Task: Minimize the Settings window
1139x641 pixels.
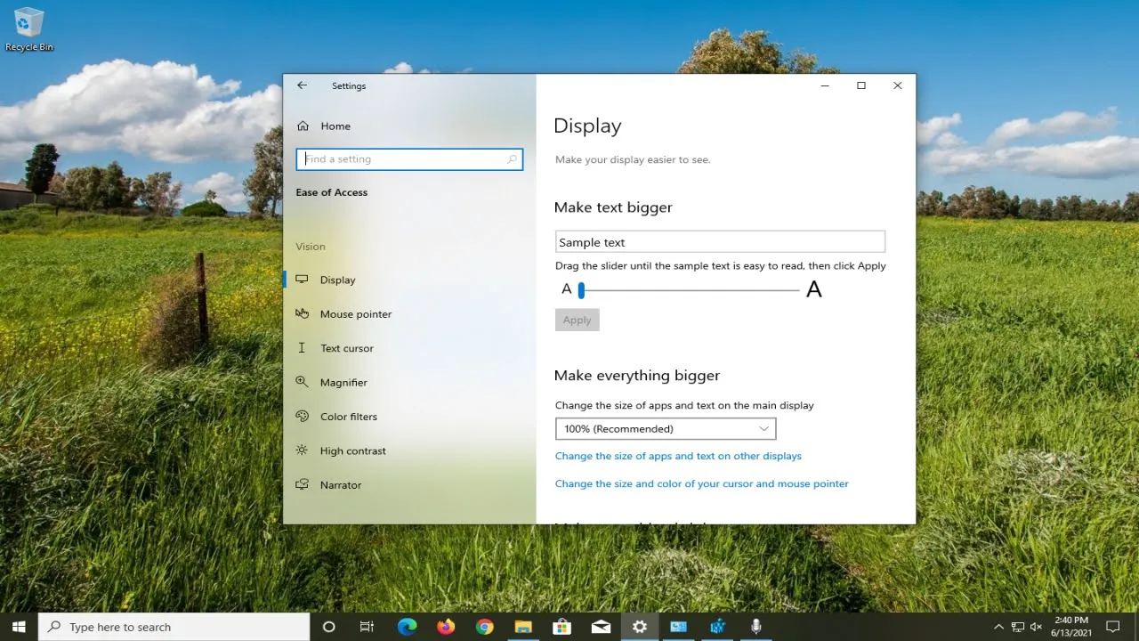Action: [825, 85]
